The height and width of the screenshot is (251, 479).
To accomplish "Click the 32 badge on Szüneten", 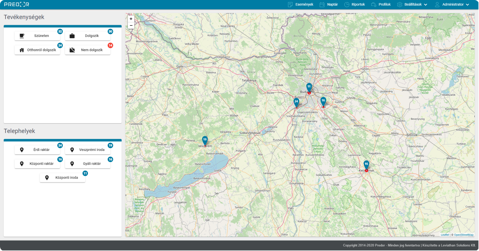I will pos(60,32).
